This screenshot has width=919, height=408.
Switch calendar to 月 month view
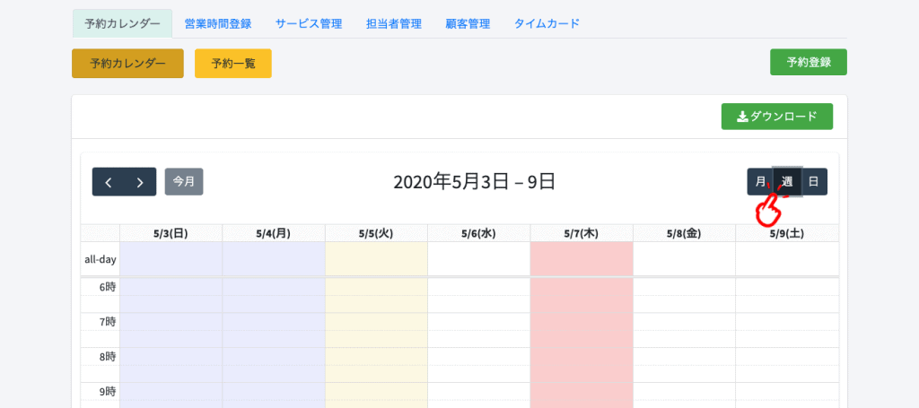(x=760, y=181)
